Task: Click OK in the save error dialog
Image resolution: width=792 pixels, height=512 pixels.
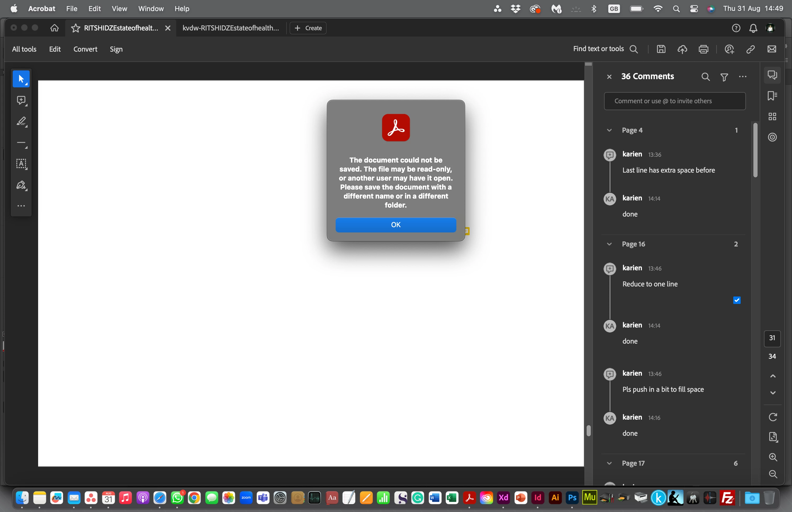Action: 395,225
